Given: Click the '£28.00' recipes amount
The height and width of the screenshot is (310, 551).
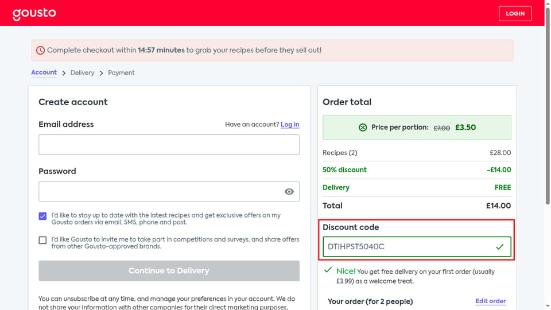Looking at the screenshot, I should coord(500,153).
